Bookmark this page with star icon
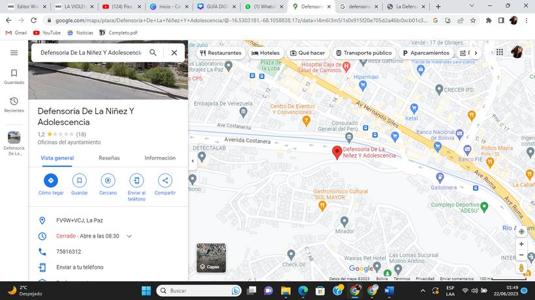Screen dimensions: 535x300 point(473,20)
